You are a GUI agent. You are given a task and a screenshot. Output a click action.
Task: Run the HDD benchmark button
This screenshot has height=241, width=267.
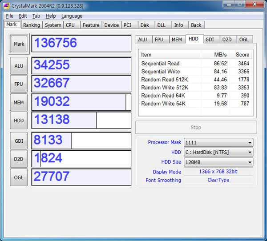[x=19, y=120]
